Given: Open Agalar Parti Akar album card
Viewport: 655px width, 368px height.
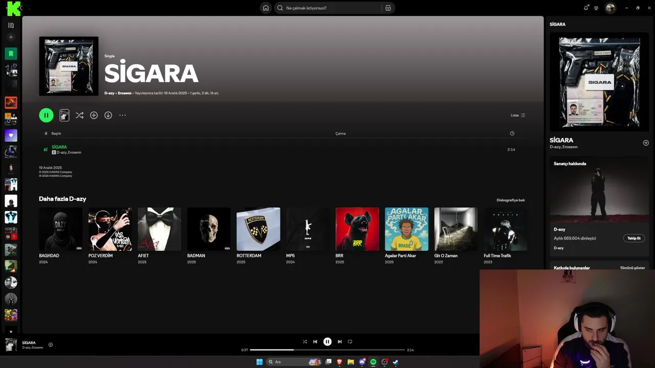Looking at the screenshot, I should click(x=406, y=236).
